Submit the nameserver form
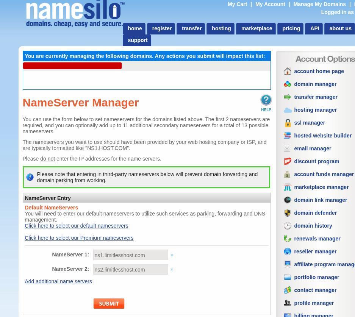Viewport: 355px width, 317px height. [109, 304]
